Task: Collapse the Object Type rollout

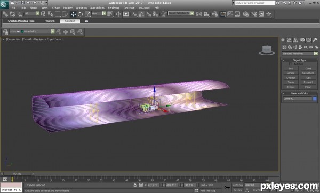Action: point(299,60)
